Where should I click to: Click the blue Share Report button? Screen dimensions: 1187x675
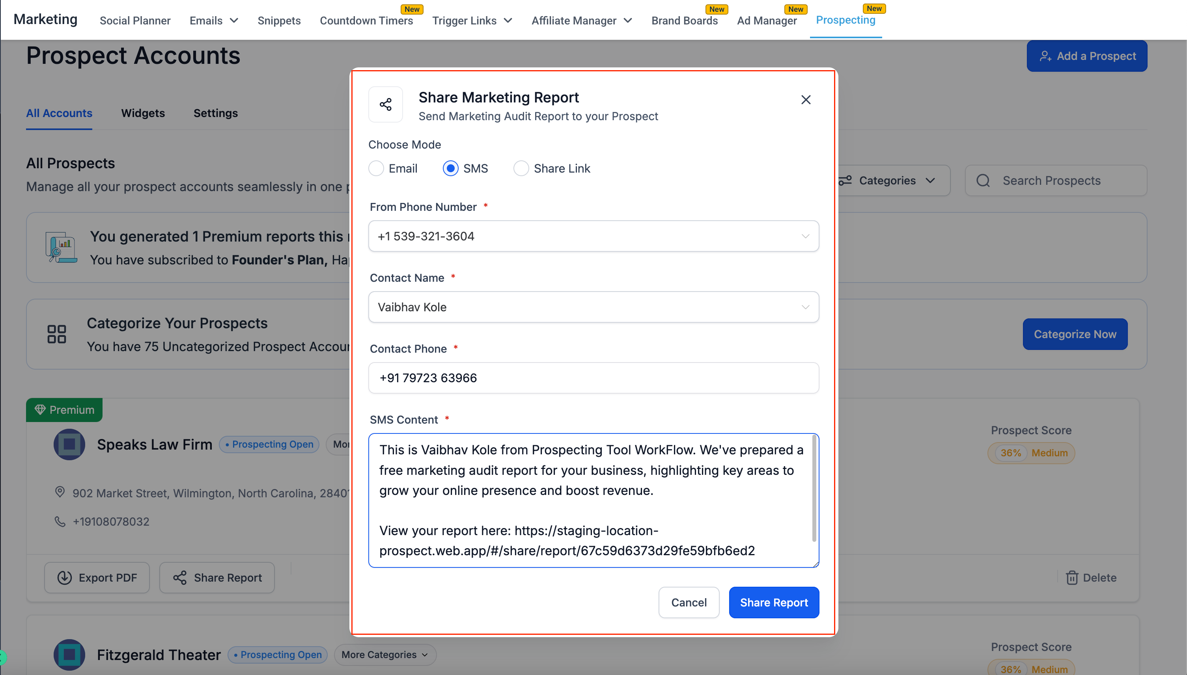(774, 602)
